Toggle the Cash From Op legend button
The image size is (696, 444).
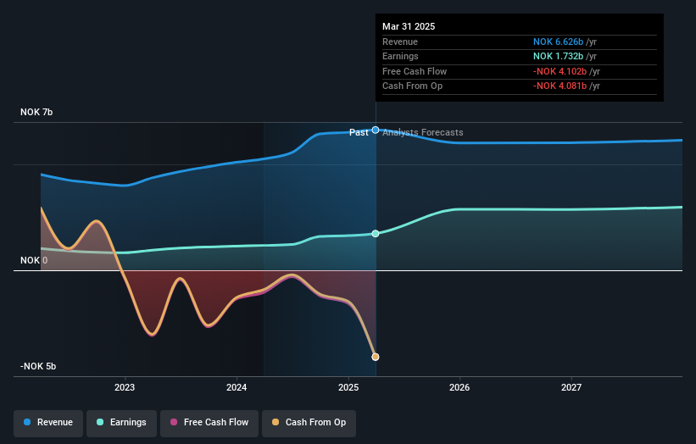309,423
